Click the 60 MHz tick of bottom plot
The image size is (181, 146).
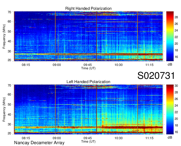tap(9, 95)
